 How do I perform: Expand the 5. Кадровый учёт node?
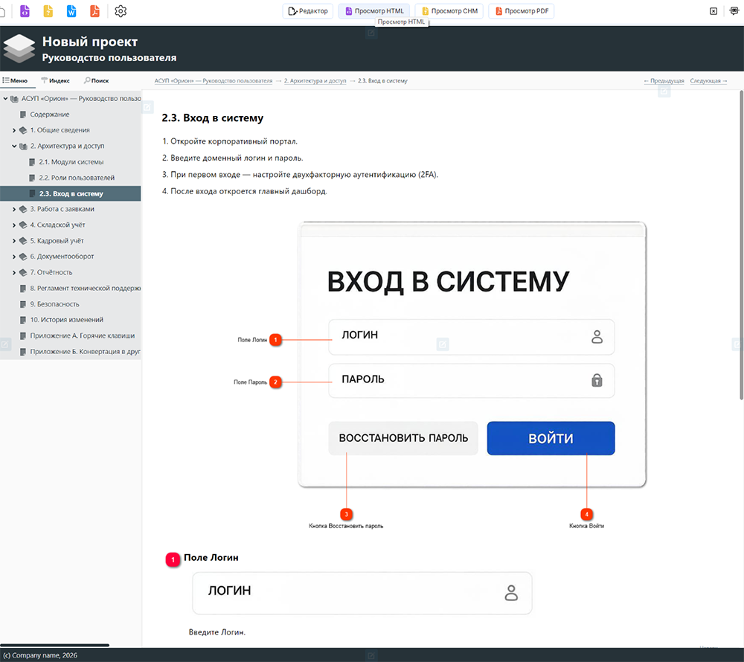[x=13, y=241]
